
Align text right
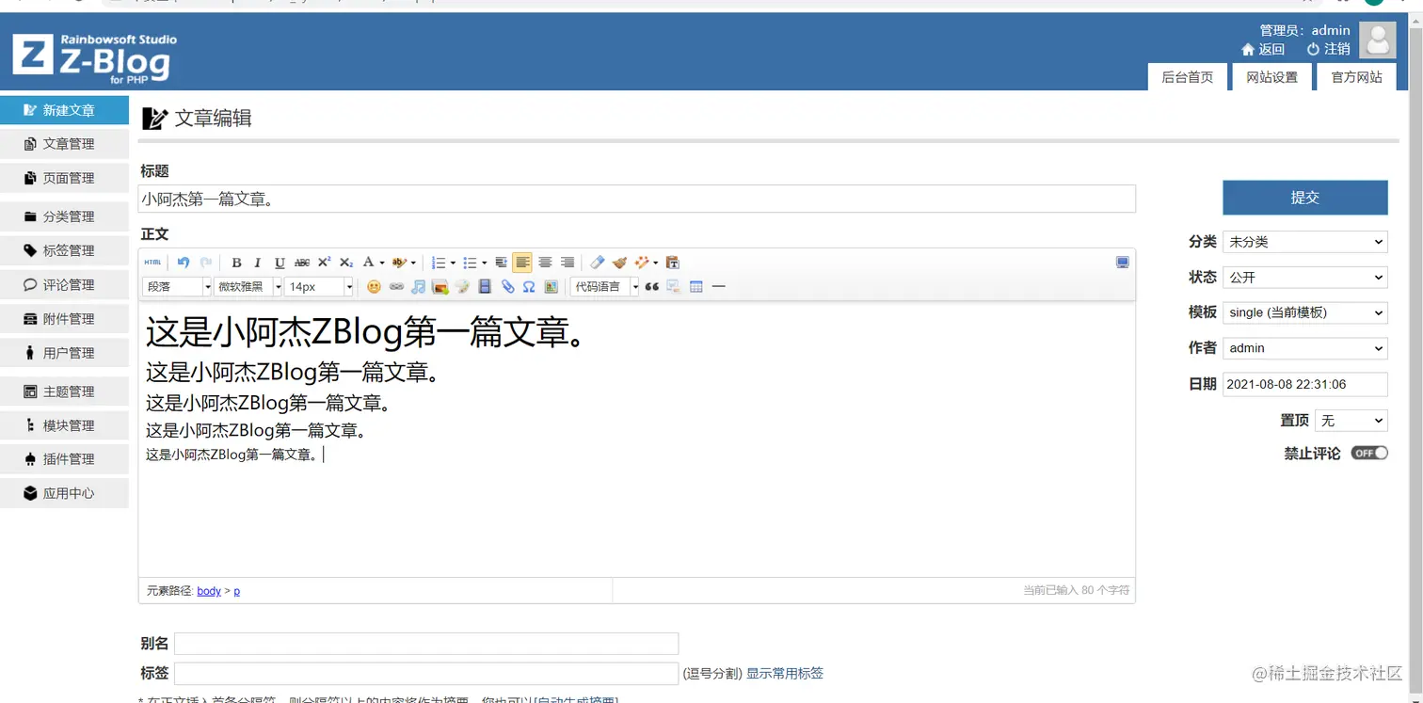click(x=568, y=263)
